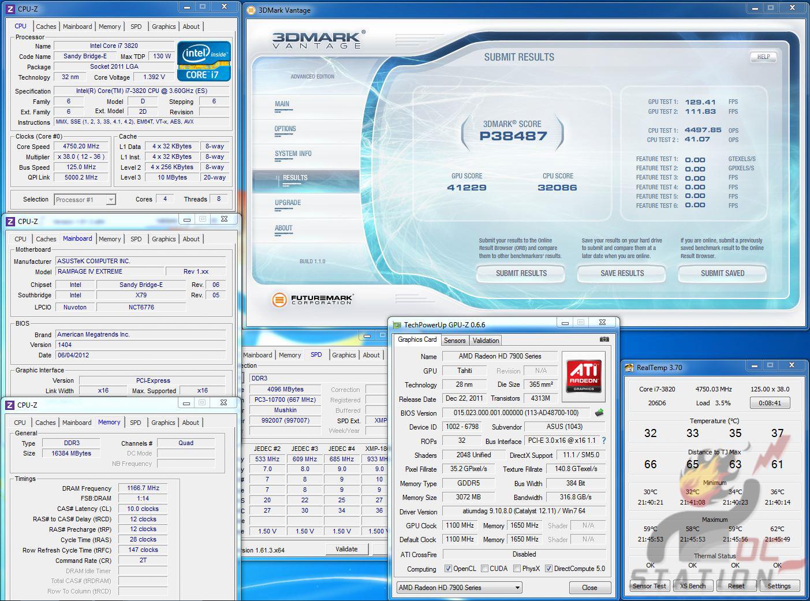Viewport: 810px width, 601px height.
Task: Click the CAS# Latency 10.0 clocks value
Action: [x=143, y=509]
